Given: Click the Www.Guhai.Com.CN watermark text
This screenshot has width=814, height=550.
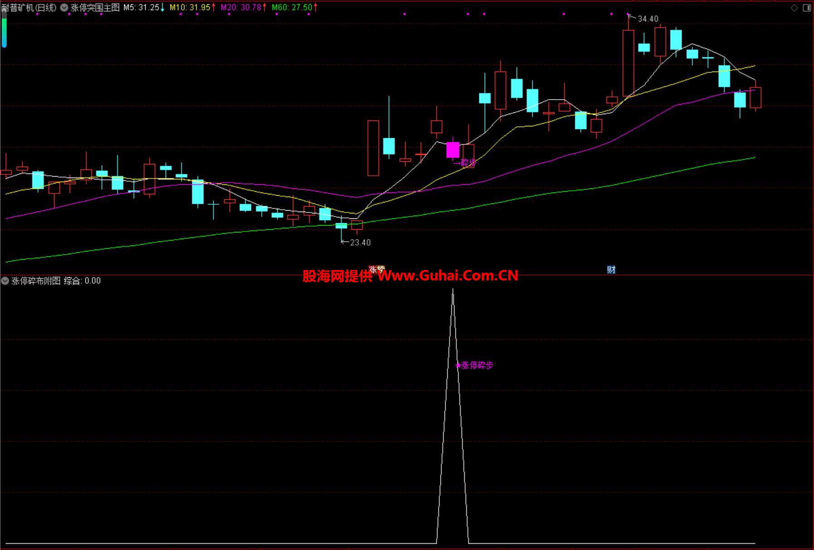Looking at the screenshot, I should coord(447,275).
